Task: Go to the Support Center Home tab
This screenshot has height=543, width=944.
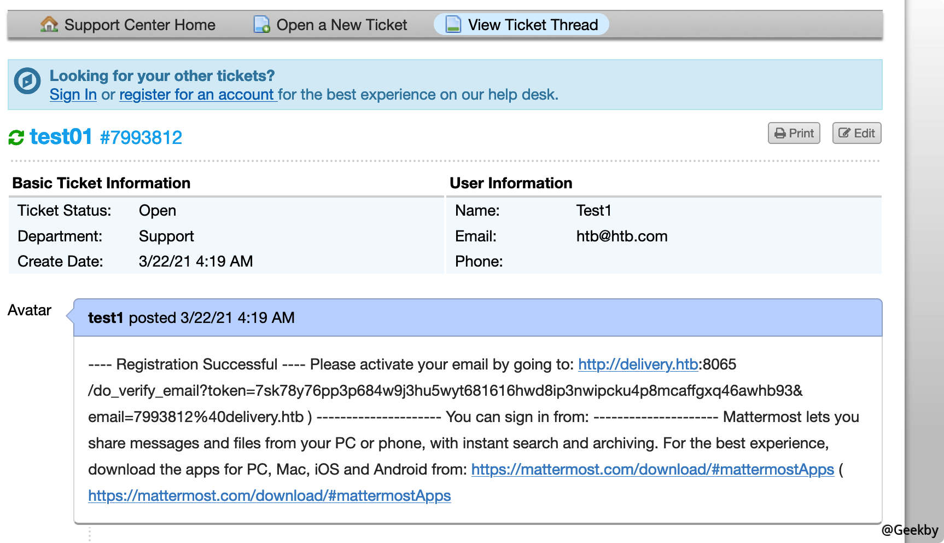Action: pos(139,25)
